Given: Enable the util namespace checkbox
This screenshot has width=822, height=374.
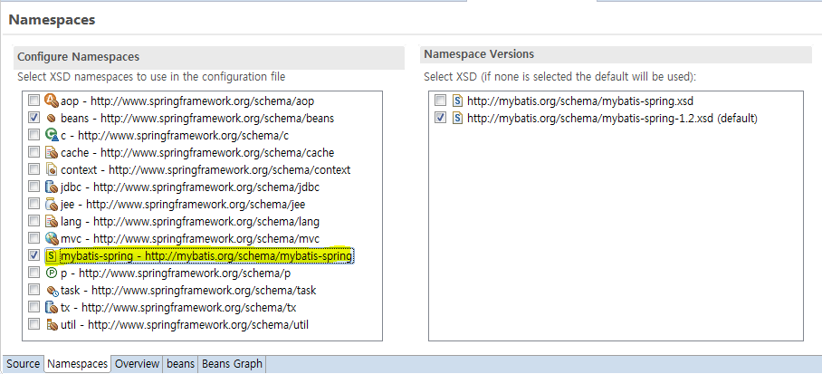Looking at the screenshot, I should click(33, 325).
